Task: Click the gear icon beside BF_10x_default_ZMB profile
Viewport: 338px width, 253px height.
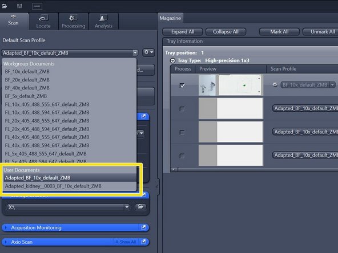Action: (275, 85)
